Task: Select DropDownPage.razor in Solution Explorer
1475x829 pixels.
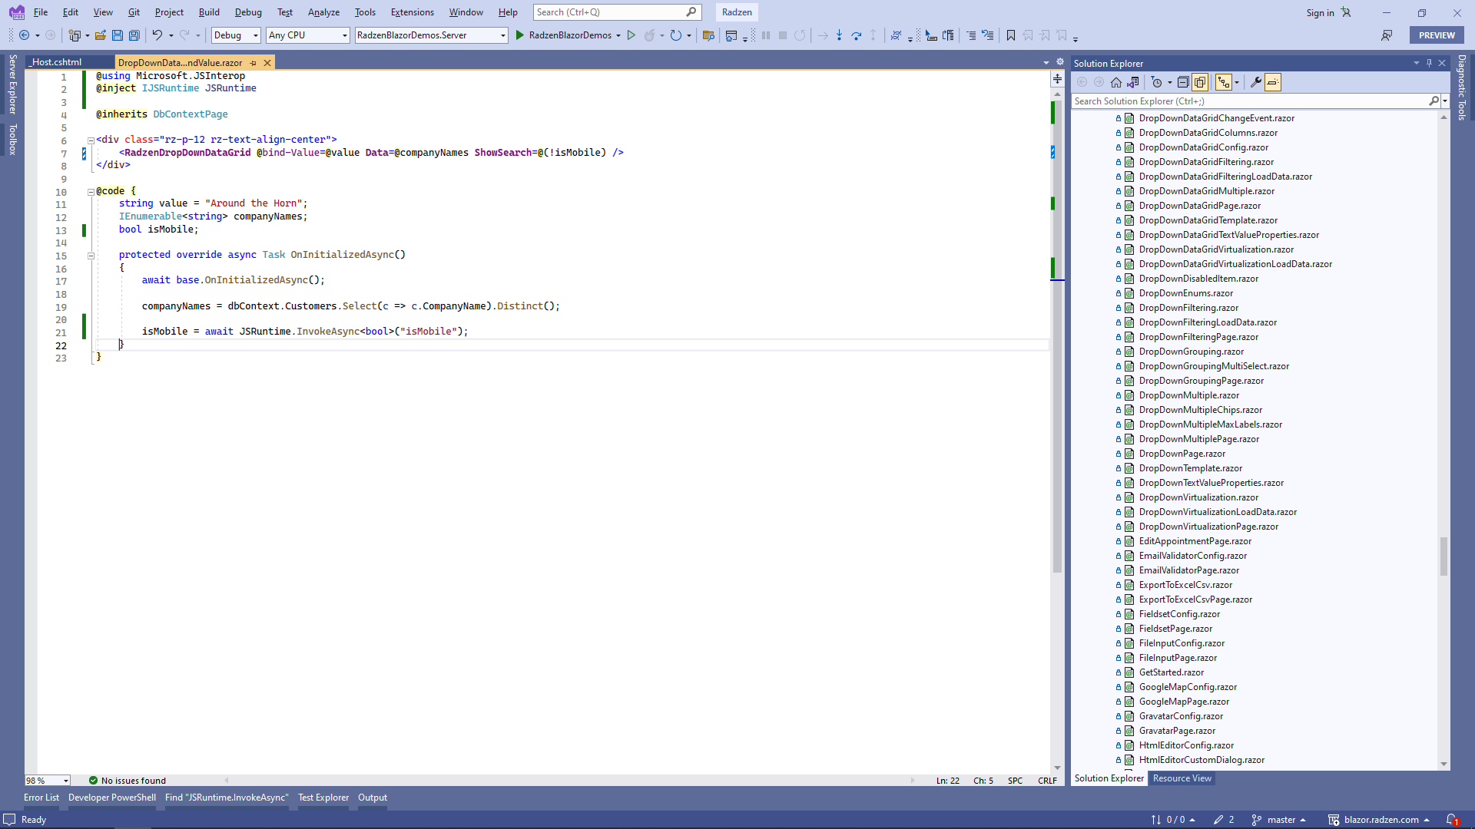Action: [1182, 454]
